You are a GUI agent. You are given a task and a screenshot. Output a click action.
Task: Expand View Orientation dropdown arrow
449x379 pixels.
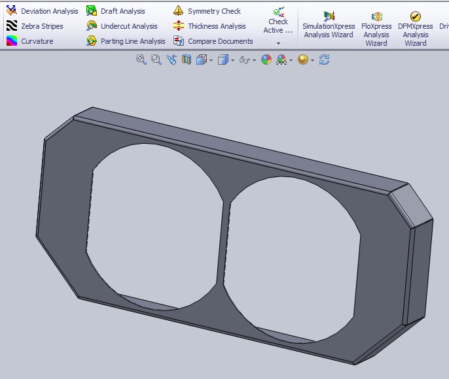pyautogui.click(x=211, y=60)
